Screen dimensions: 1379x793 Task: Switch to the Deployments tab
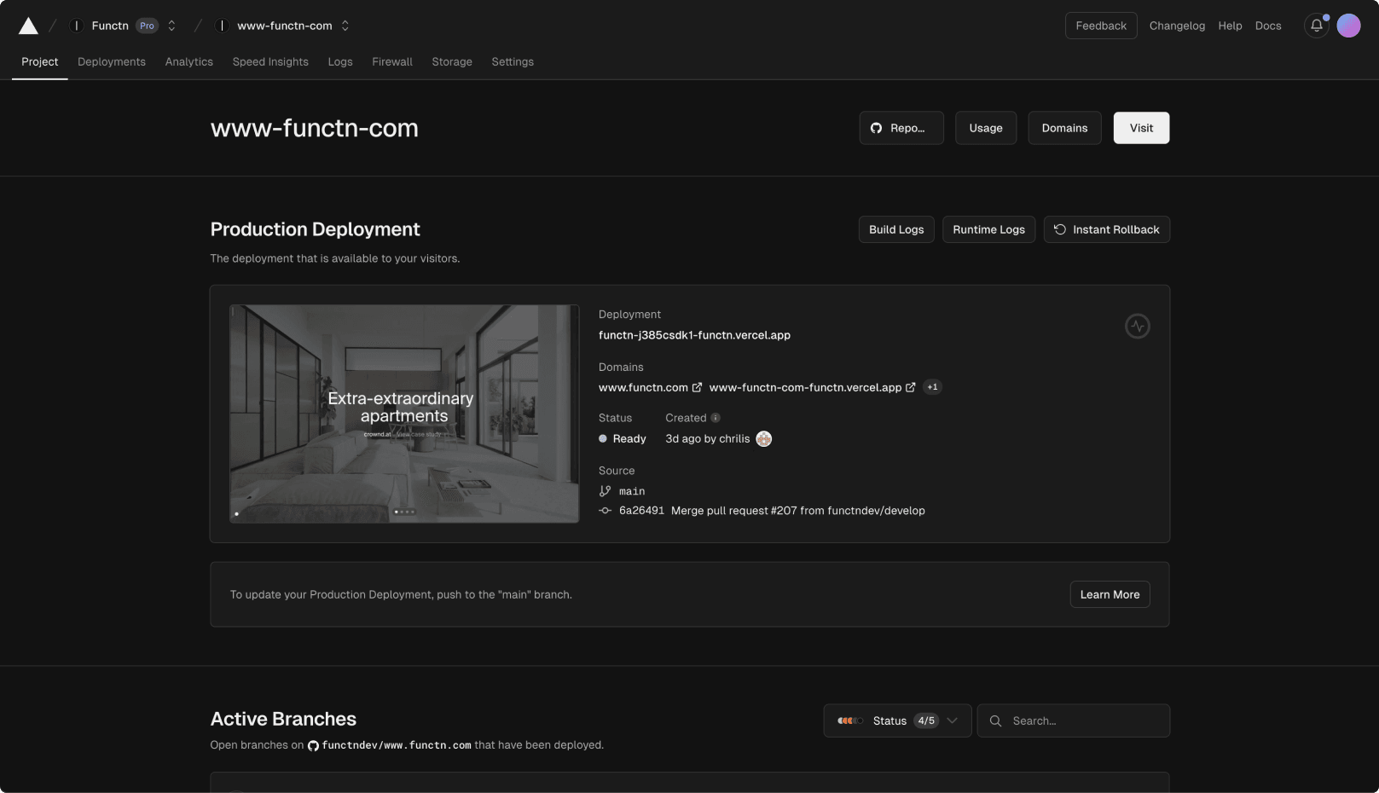(112, 62)
